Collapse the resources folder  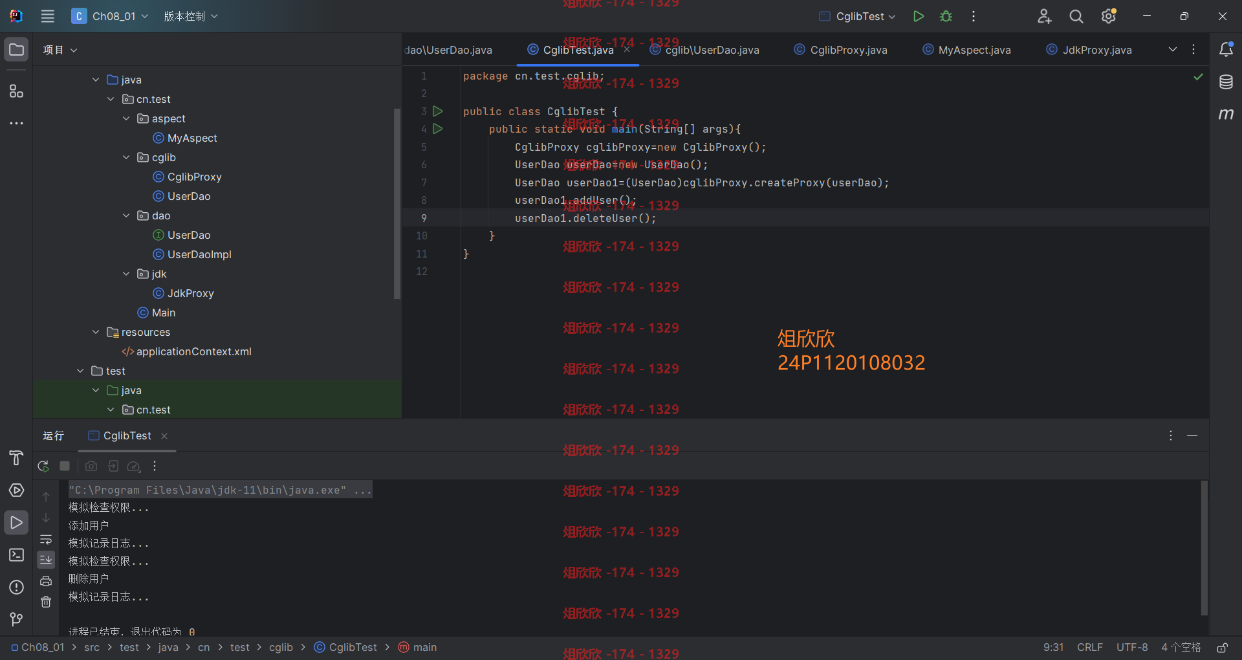[x=96, y=332]
